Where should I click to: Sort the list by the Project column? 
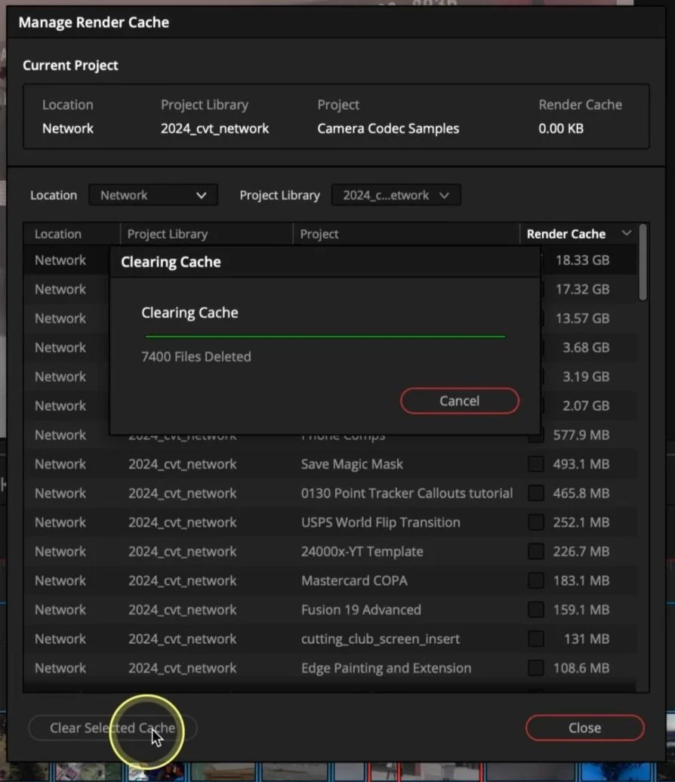[x=319, y=233]
